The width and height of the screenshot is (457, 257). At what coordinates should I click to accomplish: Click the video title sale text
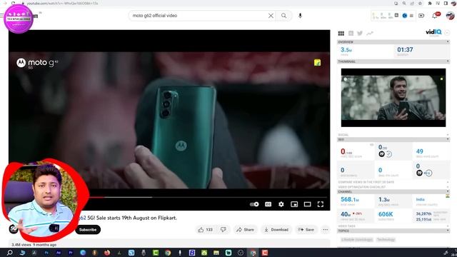pos(129,218)
